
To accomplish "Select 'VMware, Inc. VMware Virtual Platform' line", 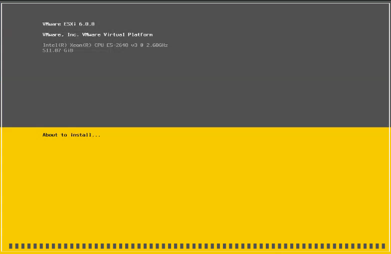I will (98, 35).
